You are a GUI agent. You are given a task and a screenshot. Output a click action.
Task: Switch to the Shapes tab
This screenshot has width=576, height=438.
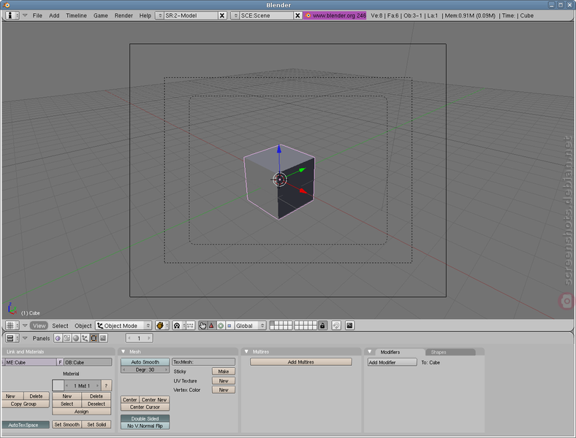tap(450, 352)
